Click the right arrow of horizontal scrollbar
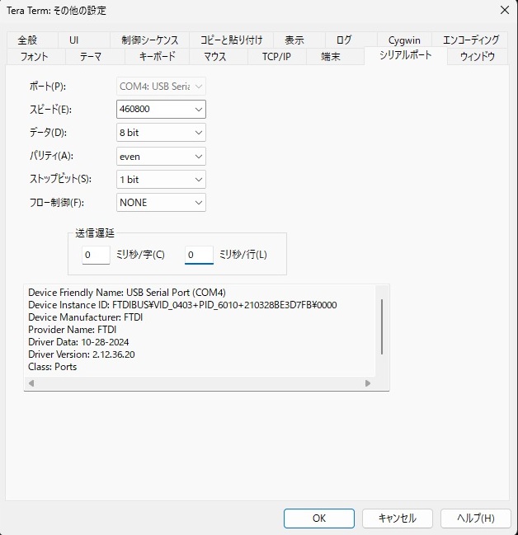518x535 pixels. point(368,383)
